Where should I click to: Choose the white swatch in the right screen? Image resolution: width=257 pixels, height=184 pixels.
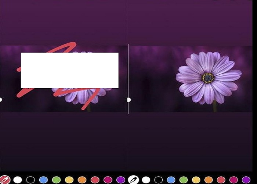point(146,180)
